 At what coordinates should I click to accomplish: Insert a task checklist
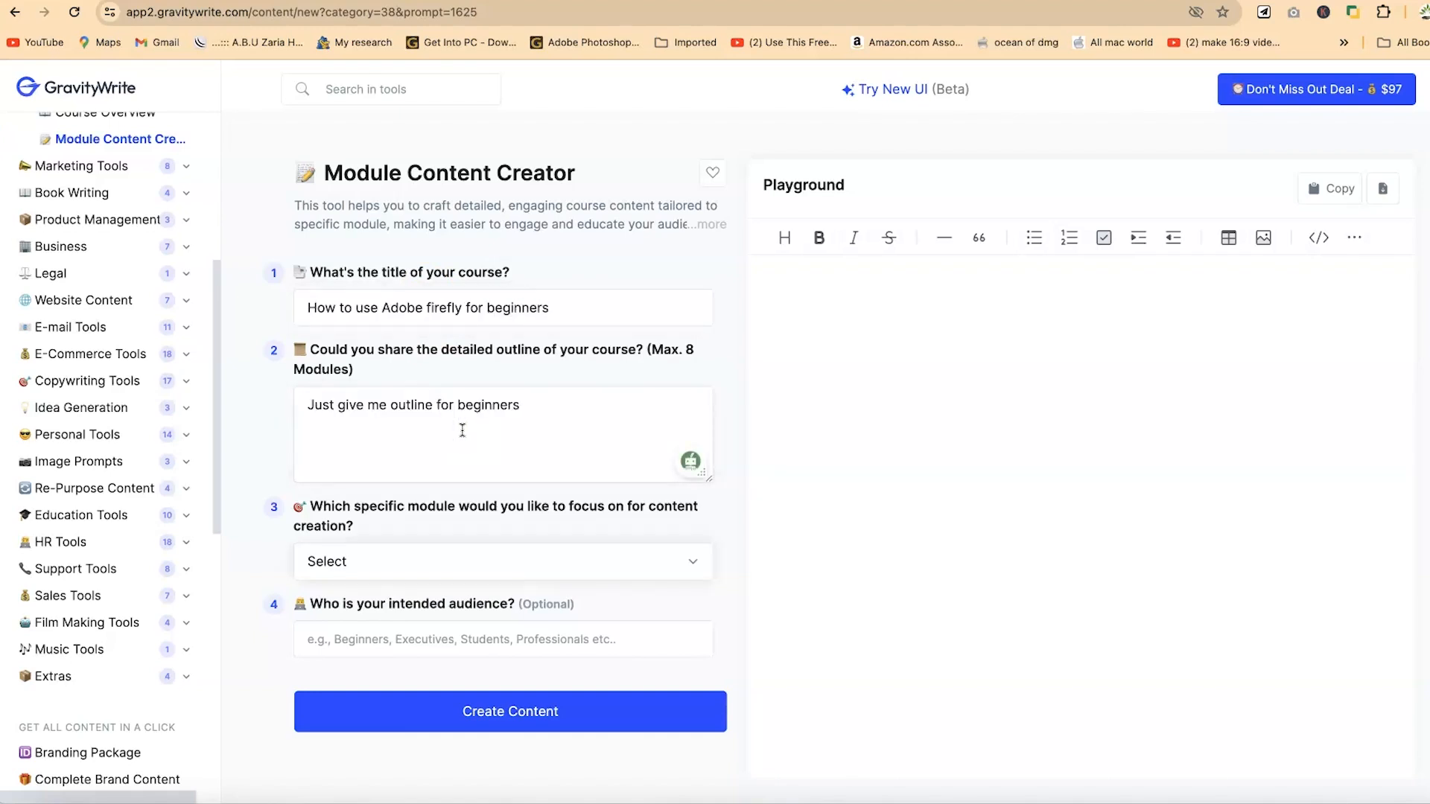[1104, 237]
